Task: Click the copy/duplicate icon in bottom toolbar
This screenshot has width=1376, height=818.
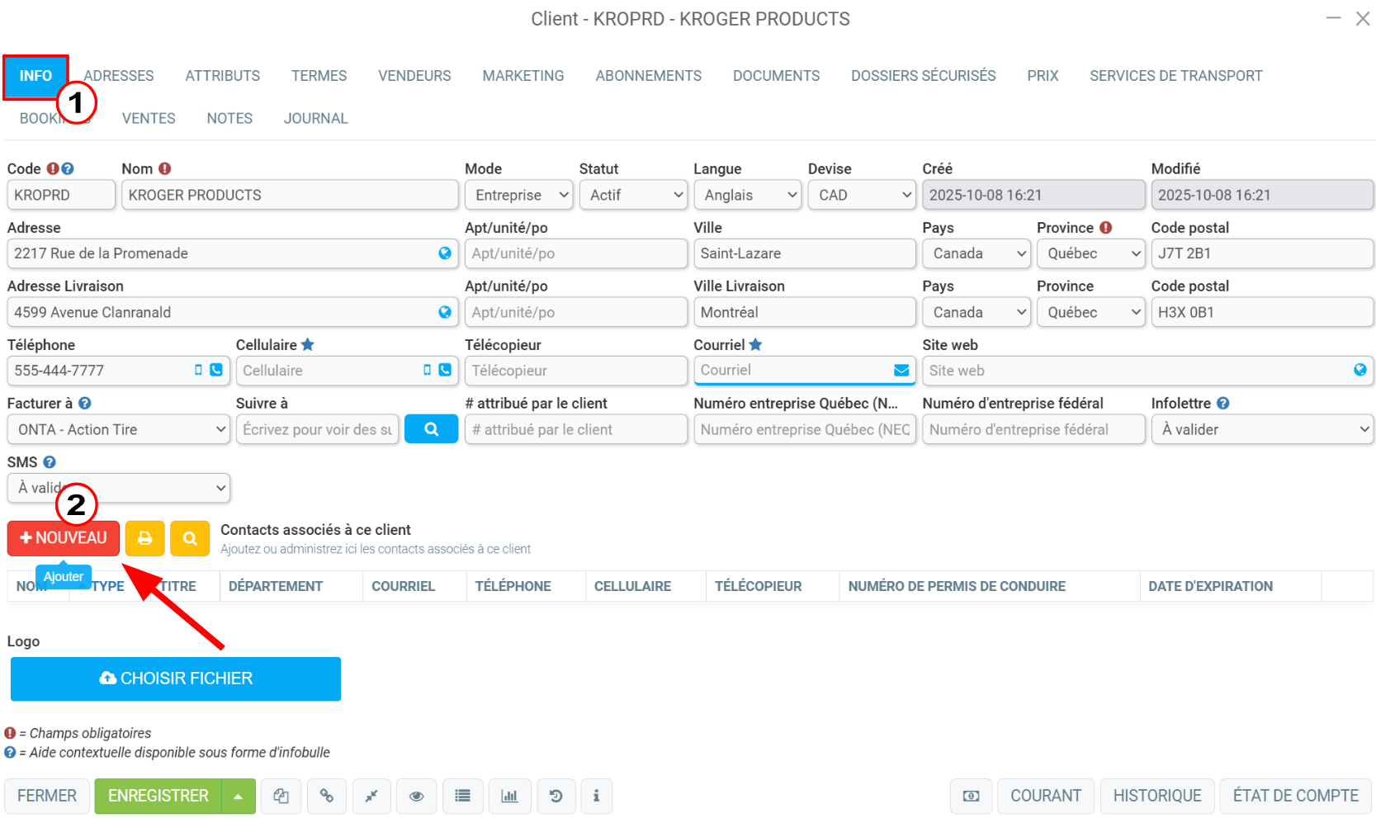Action: pos(281,796)
